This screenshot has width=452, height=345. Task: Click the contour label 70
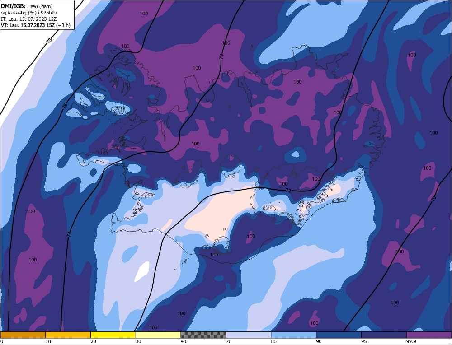(433, 198)
